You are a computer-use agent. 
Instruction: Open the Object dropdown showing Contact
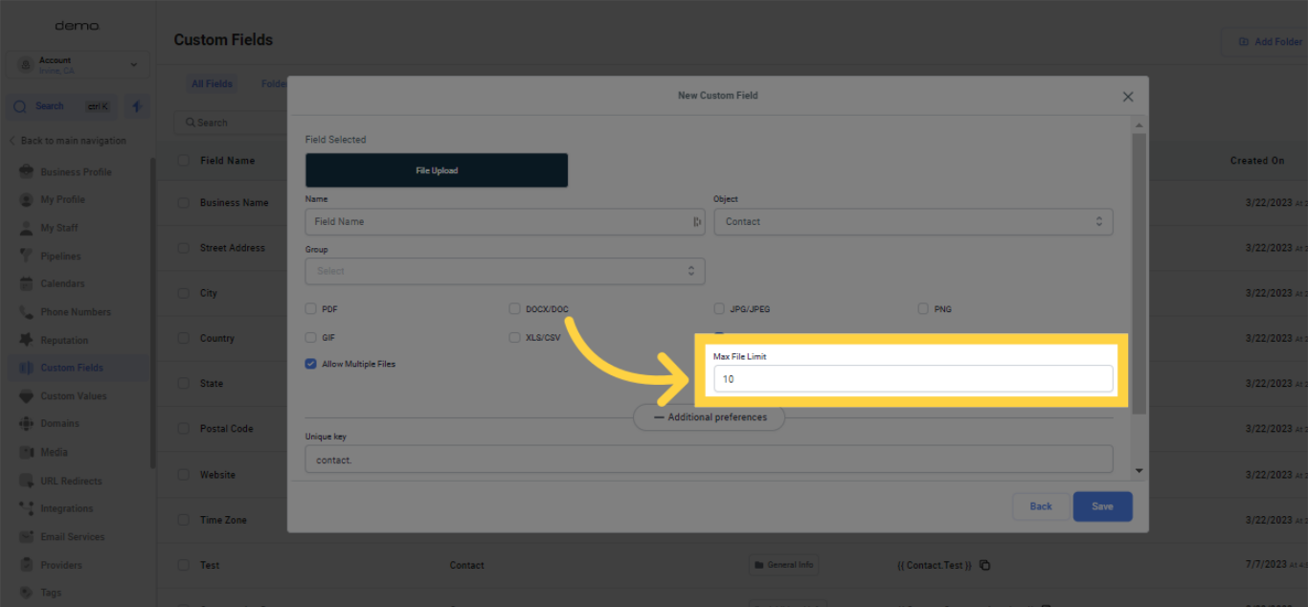(x=913, y=221)
